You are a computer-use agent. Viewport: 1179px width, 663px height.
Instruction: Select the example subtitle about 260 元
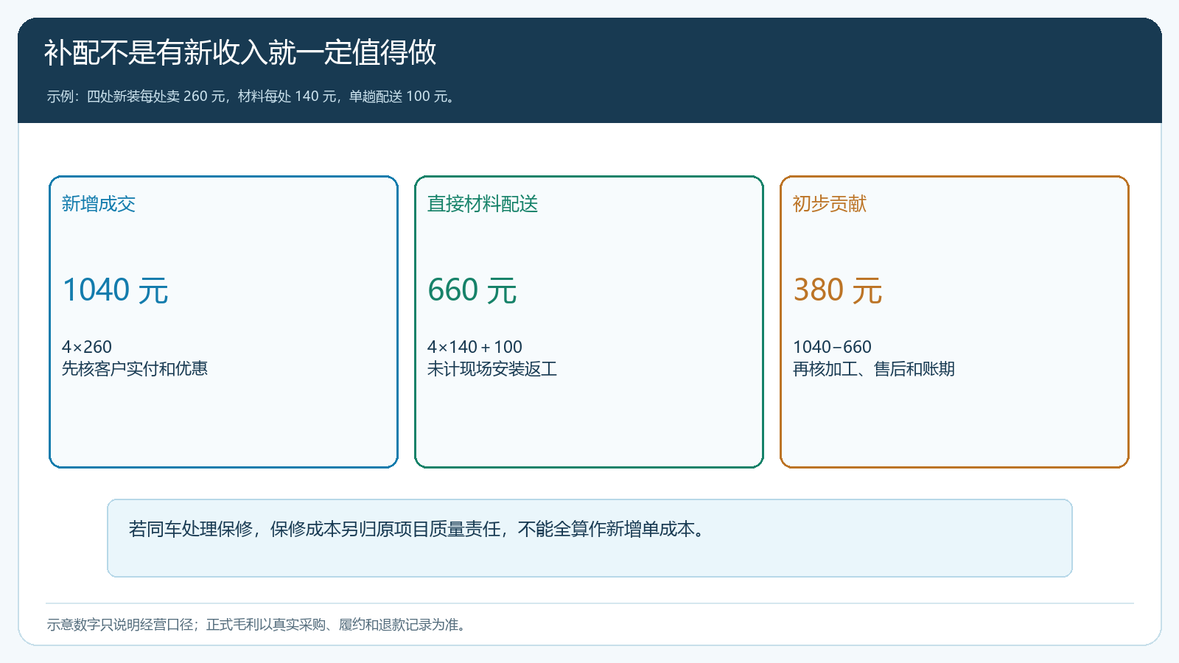pyautogui.click(x=251, y=97)
